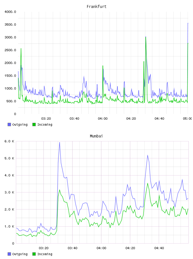This screenshot has width=193, height=259.
Task: Click Mumbai's blue Outgoing legend swatch
Action: pos(9,254)
